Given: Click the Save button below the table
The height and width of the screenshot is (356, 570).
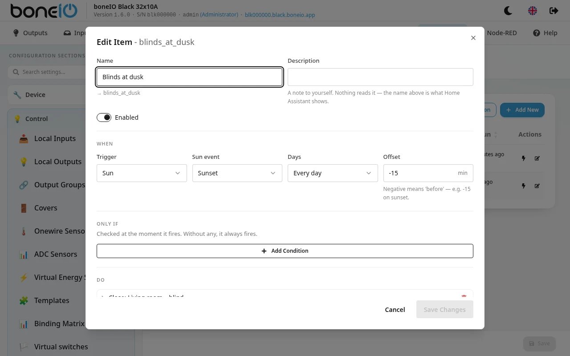Looking at the screenshot, I should tap(539, 344).
